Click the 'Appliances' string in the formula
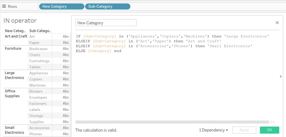 click(x=143, y=36)
